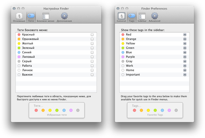Click green dot beside Зеленый tag

coord(19,48)
